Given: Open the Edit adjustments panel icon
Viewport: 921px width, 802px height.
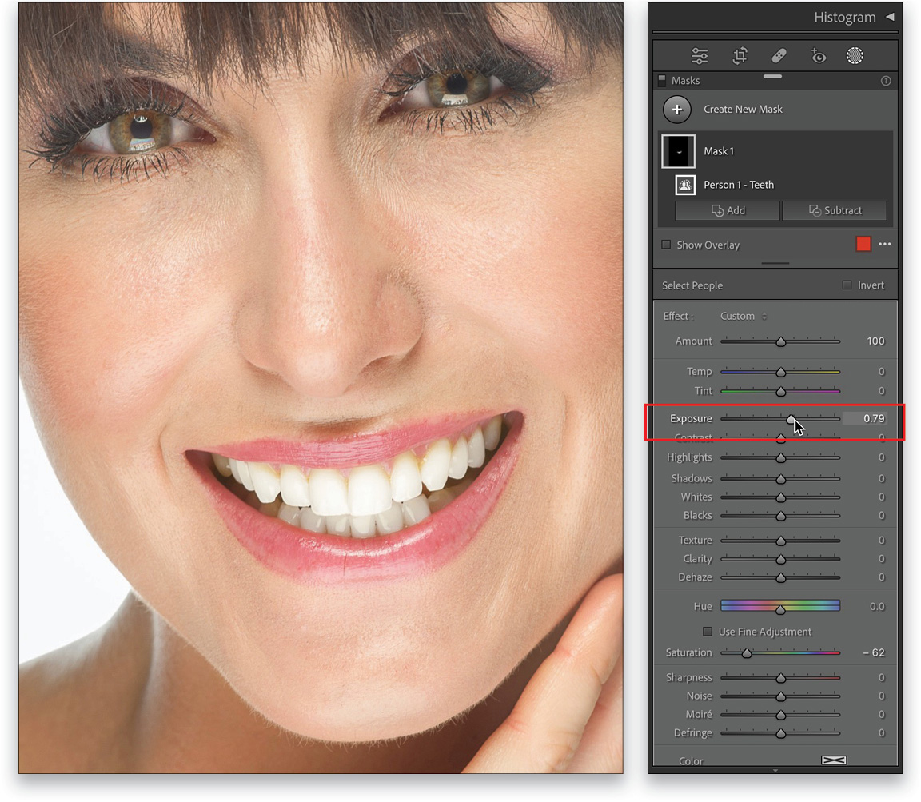Looking at the screenshot, I should (700, 55).
